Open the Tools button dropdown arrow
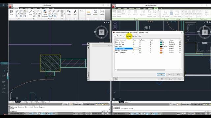Viewport: 211px width, 118px height. click(x=12, y=16)
